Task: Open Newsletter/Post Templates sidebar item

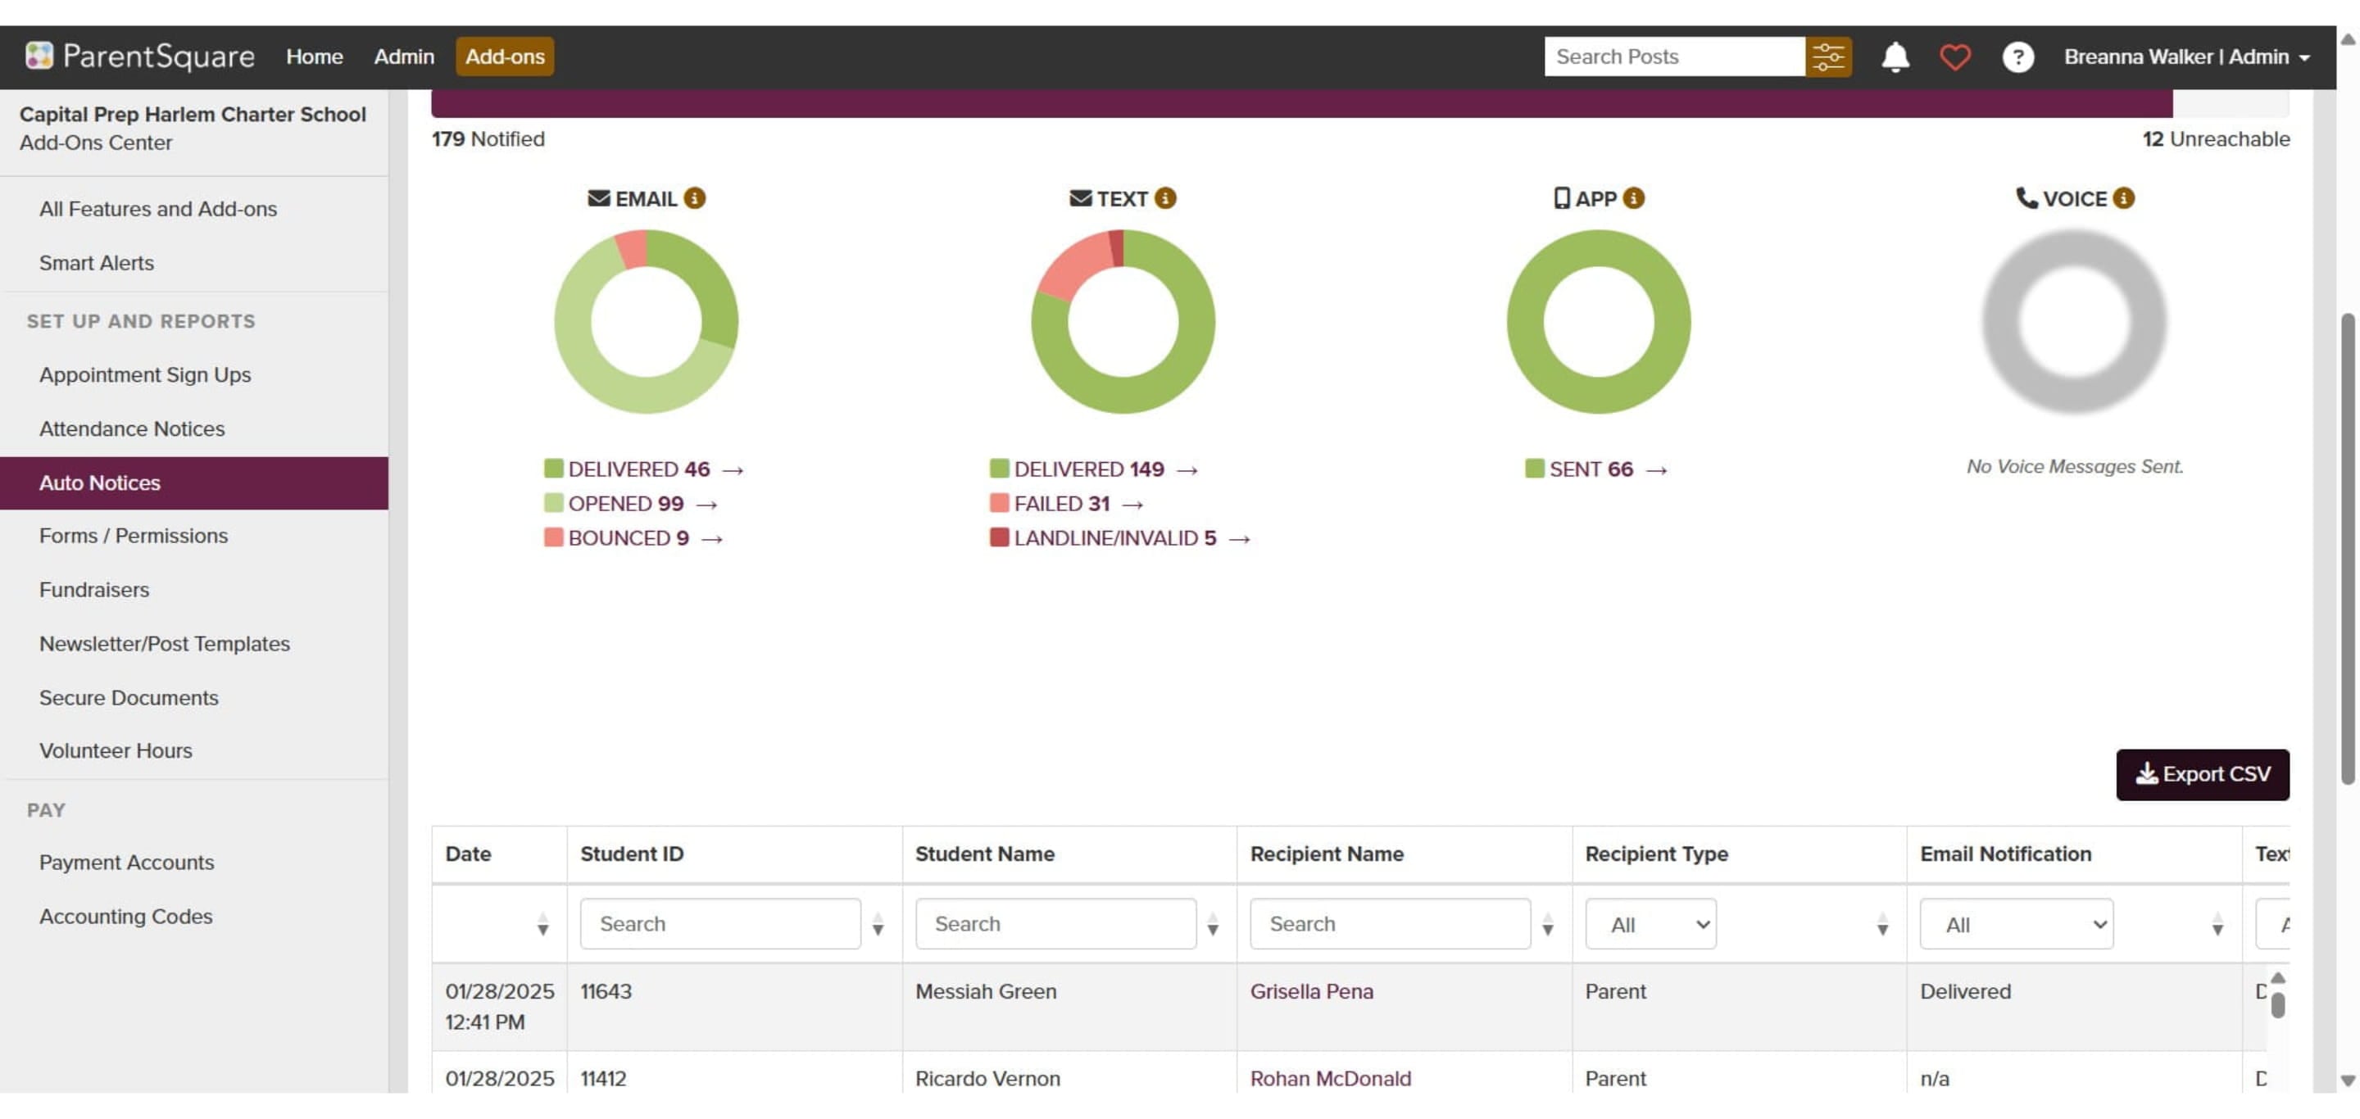Action: 164,644
